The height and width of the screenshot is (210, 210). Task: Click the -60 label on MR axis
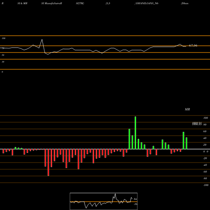click(x=205, y=172)
